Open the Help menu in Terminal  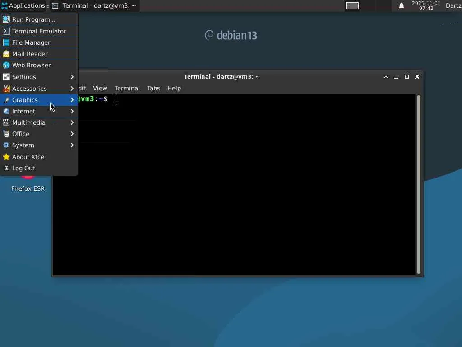174,88
